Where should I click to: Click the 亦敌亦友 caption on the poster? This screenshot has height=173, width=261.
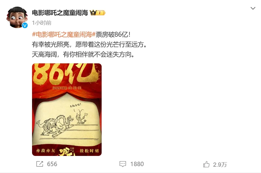46,151
